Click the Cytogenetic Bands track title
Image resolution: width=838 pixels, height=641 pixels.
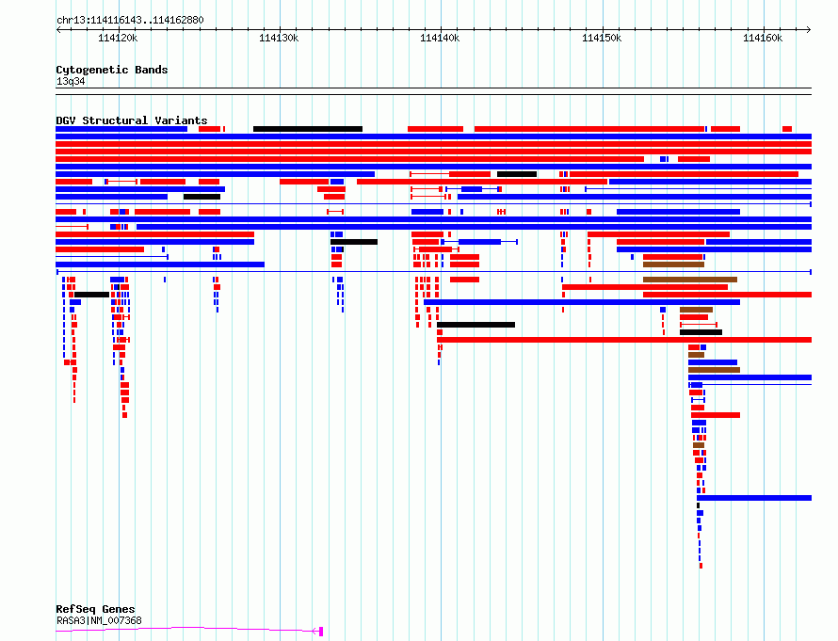tap(112, 70)
